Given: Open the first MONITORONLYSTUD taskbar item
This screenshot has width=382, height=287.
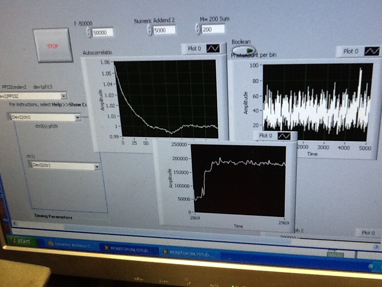Looking at the screenshot, I should (129, 249).
